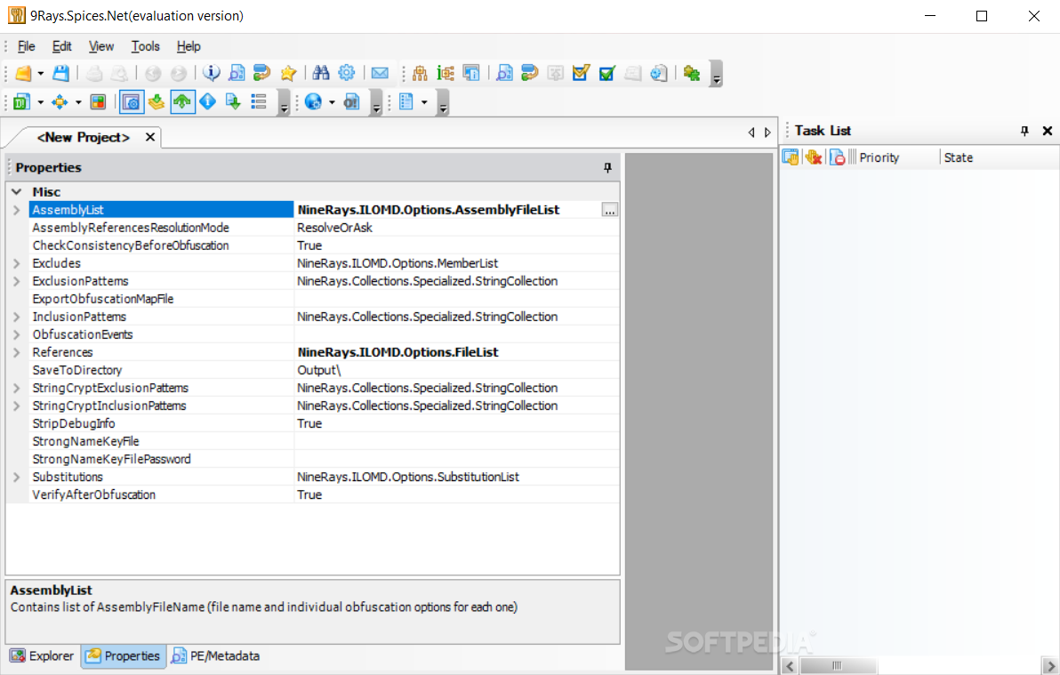Click the blue four-arrows move icon

click(60, 102)
